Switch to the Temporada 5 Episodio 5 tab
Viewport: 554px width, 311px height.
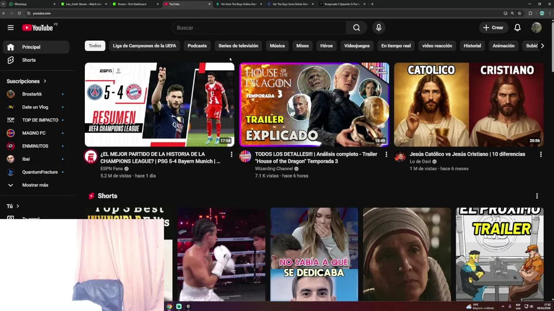pyautogui.click(x=342, y=4)
